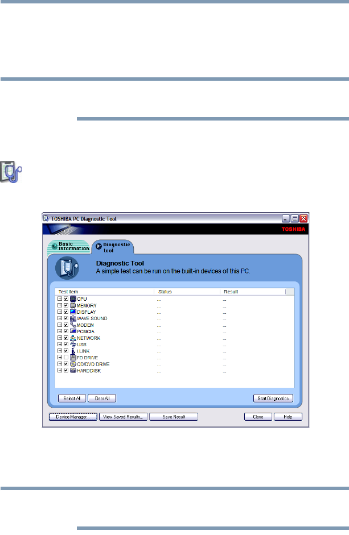Click the Save Result button
This screenshot has width=349, height=535.
coord(174,417)
